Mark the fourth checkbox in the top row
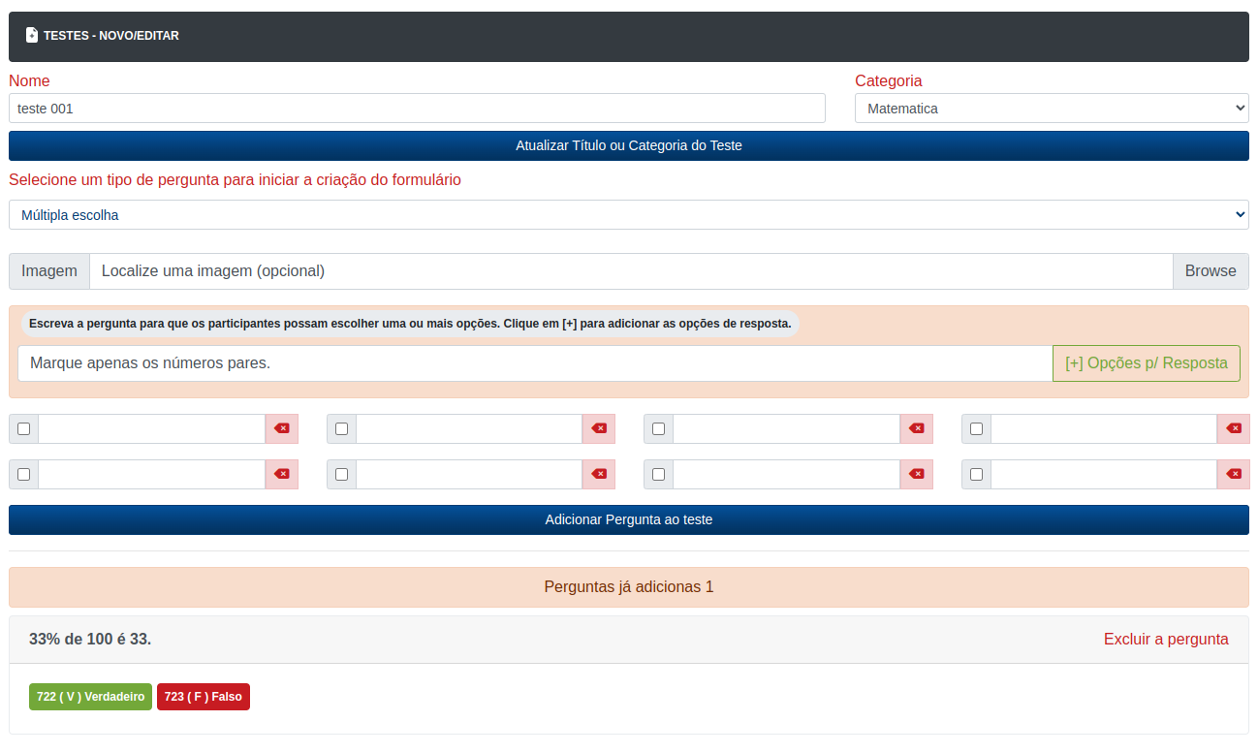The height and width of the screenshot is (753, 1258). pyautogui.click(x=976, y=428)
